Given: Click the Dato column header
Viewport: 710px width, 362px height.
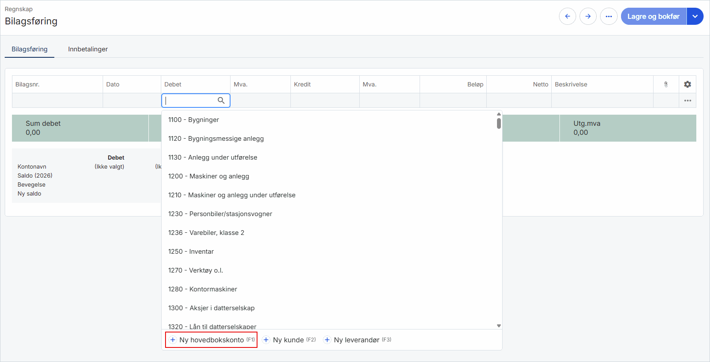Looking at the screenshot, I should (x=132, y=84).
